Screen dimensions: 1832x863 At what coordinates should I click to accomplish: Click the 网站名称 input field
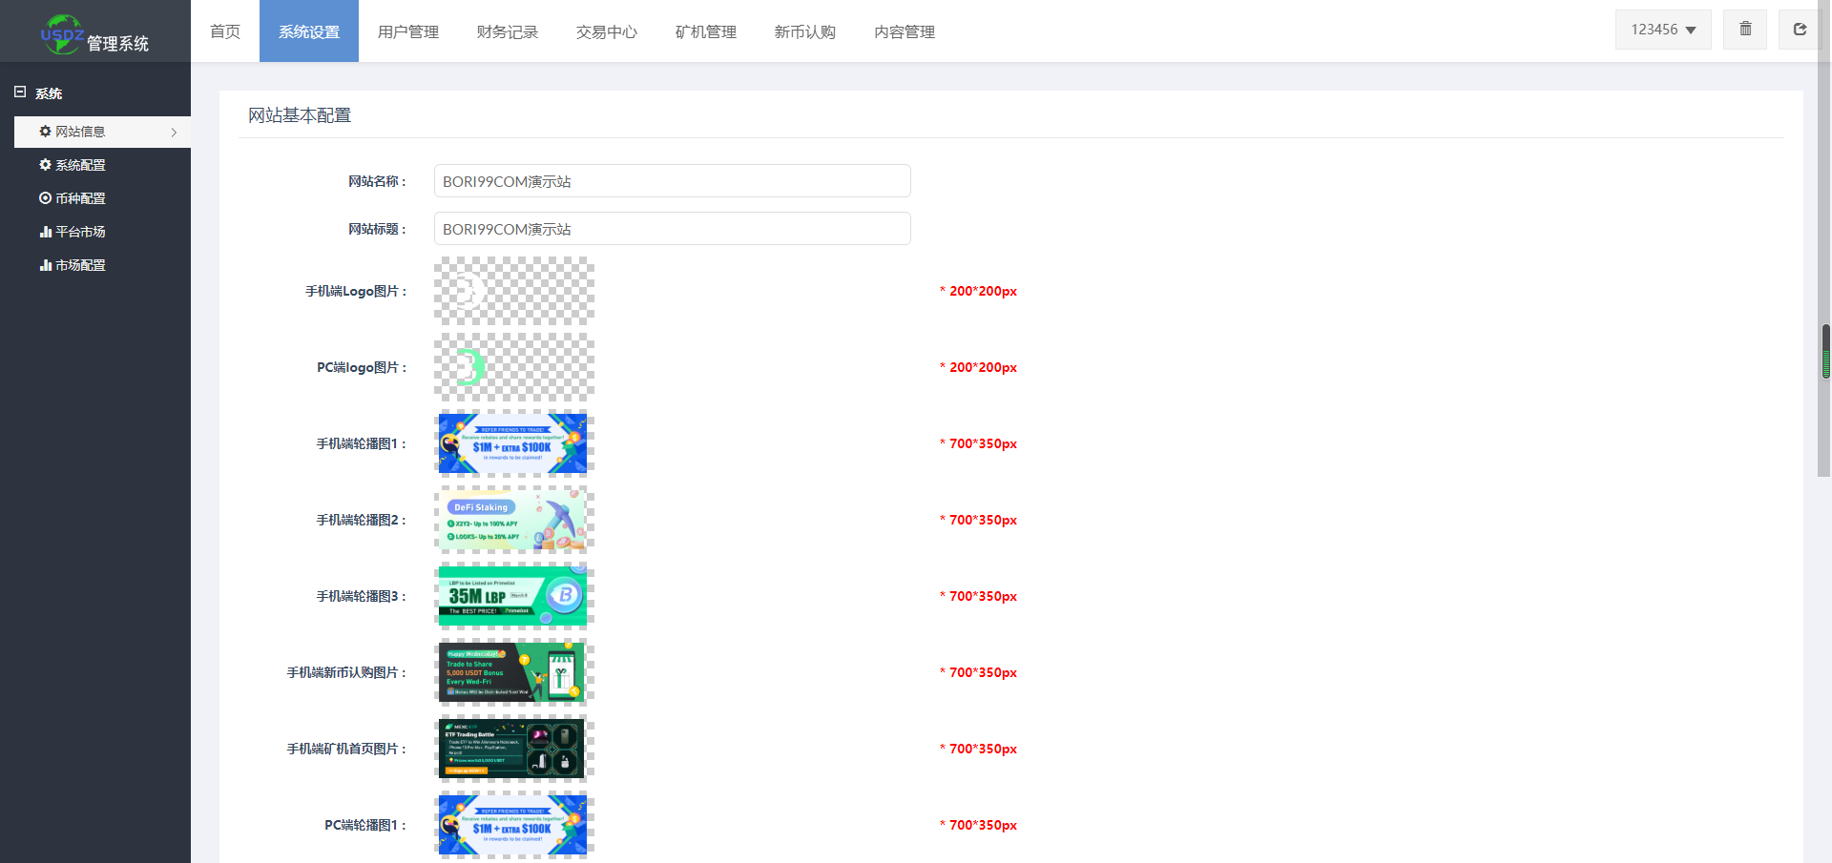point(673,181)
